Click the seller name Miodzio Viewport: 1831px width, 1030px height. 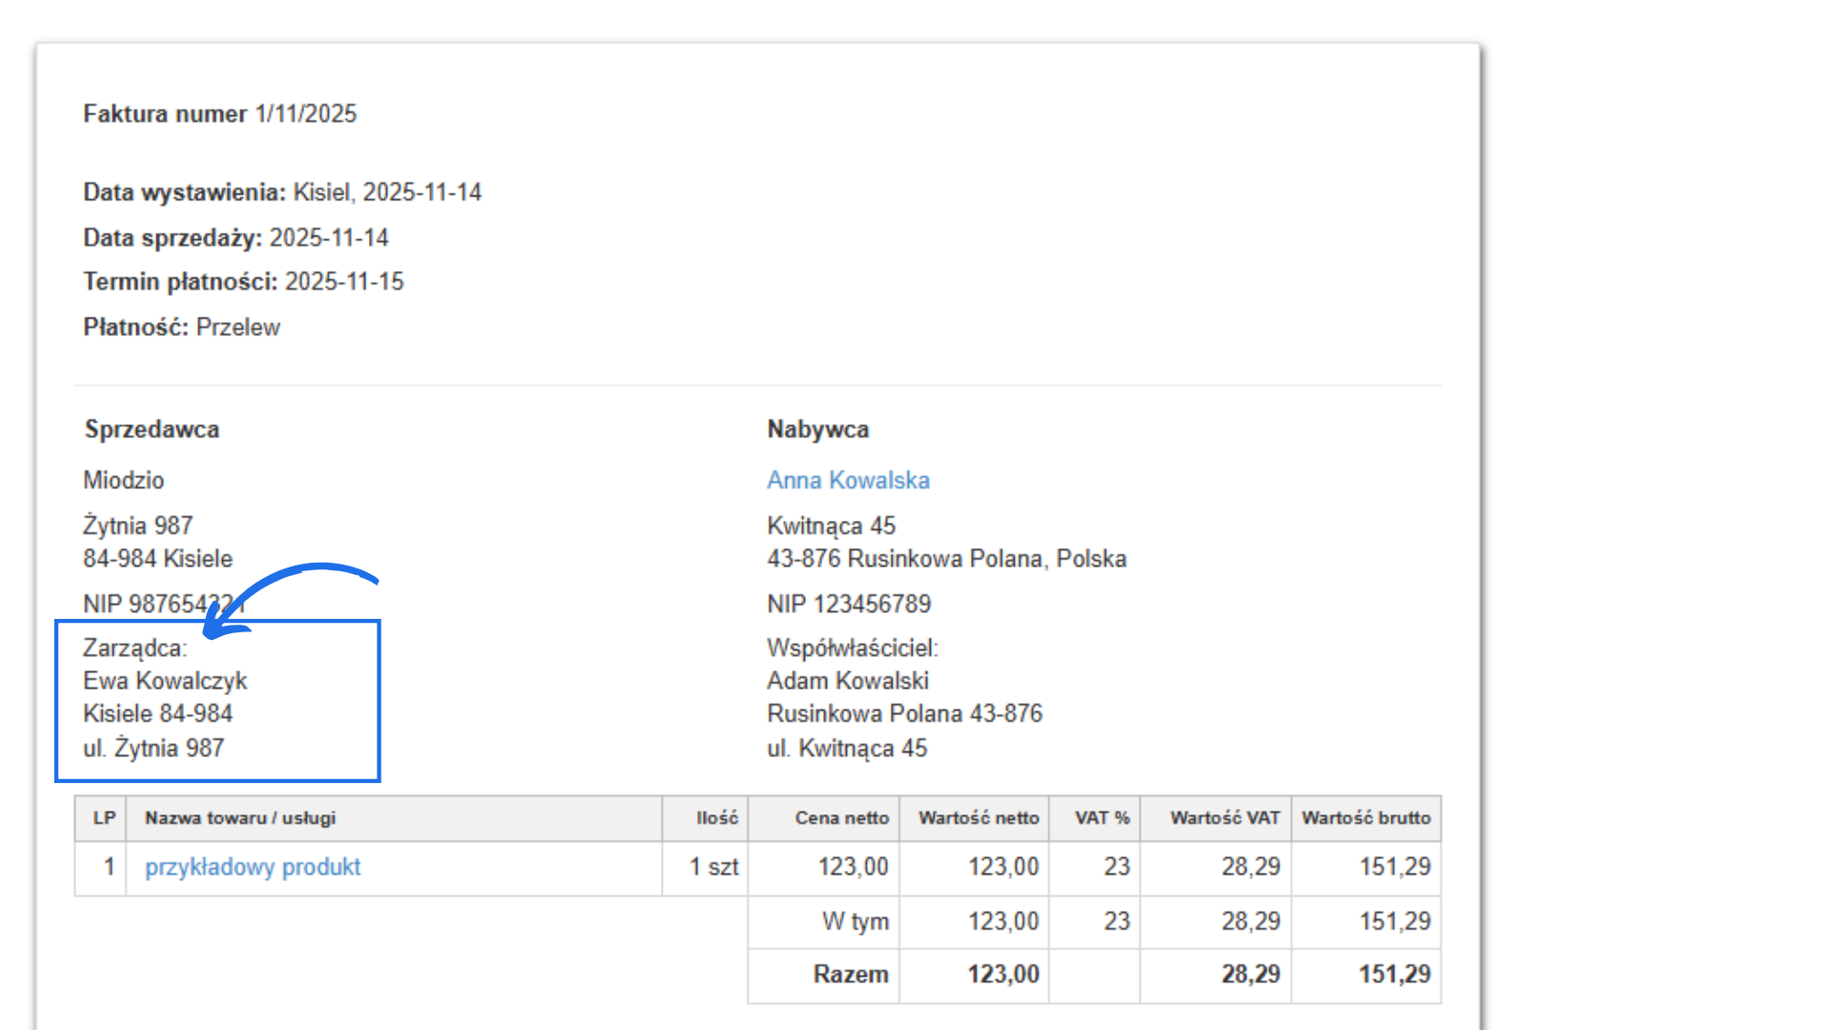pos(123,480)
